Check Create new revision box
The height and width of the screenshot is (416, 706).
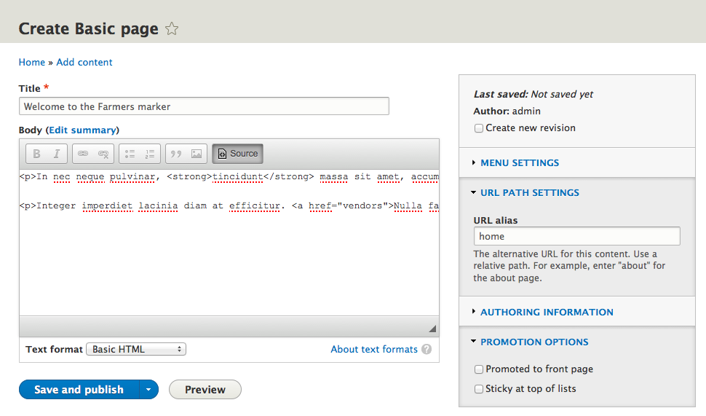coord(479,128)
